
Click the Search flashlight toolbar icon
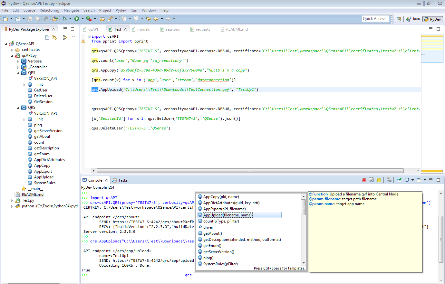point(110,19)
